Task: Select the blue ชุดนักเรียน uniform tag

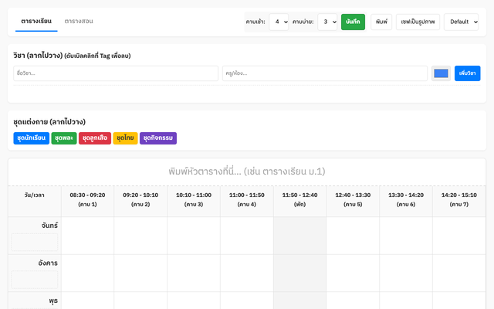Action: (31, 138)
